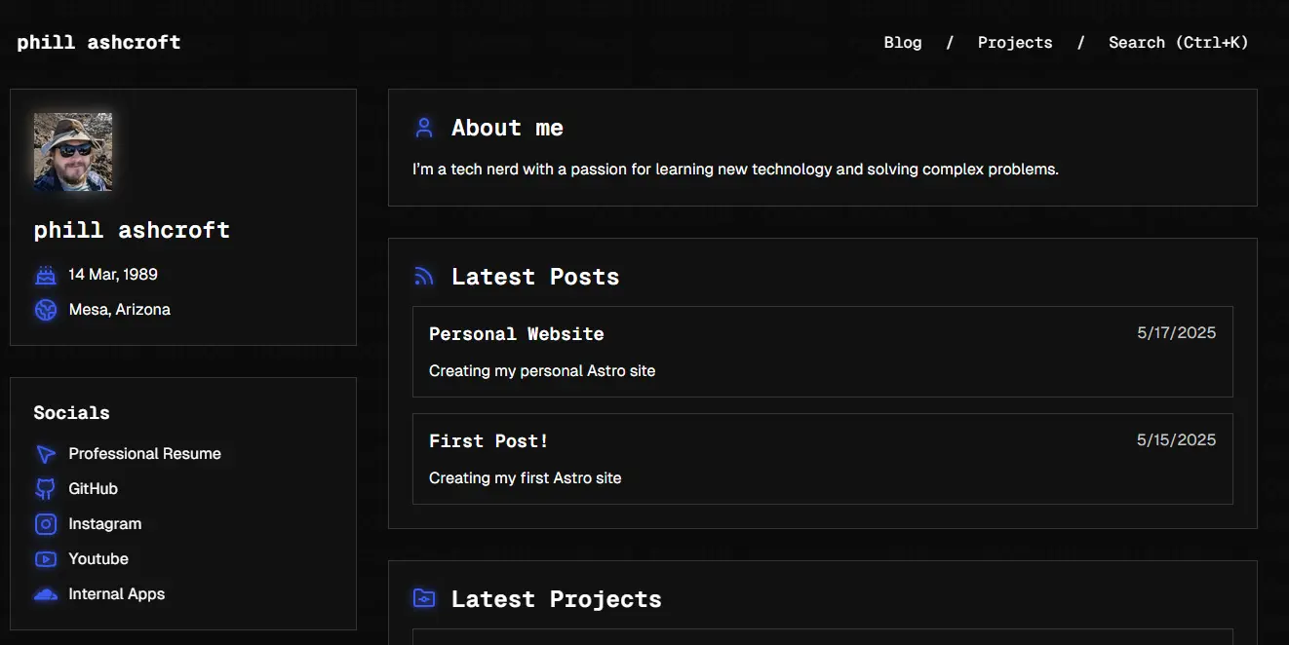
Task: Click the birthday cake icon
Action: (x=45, y=274)
